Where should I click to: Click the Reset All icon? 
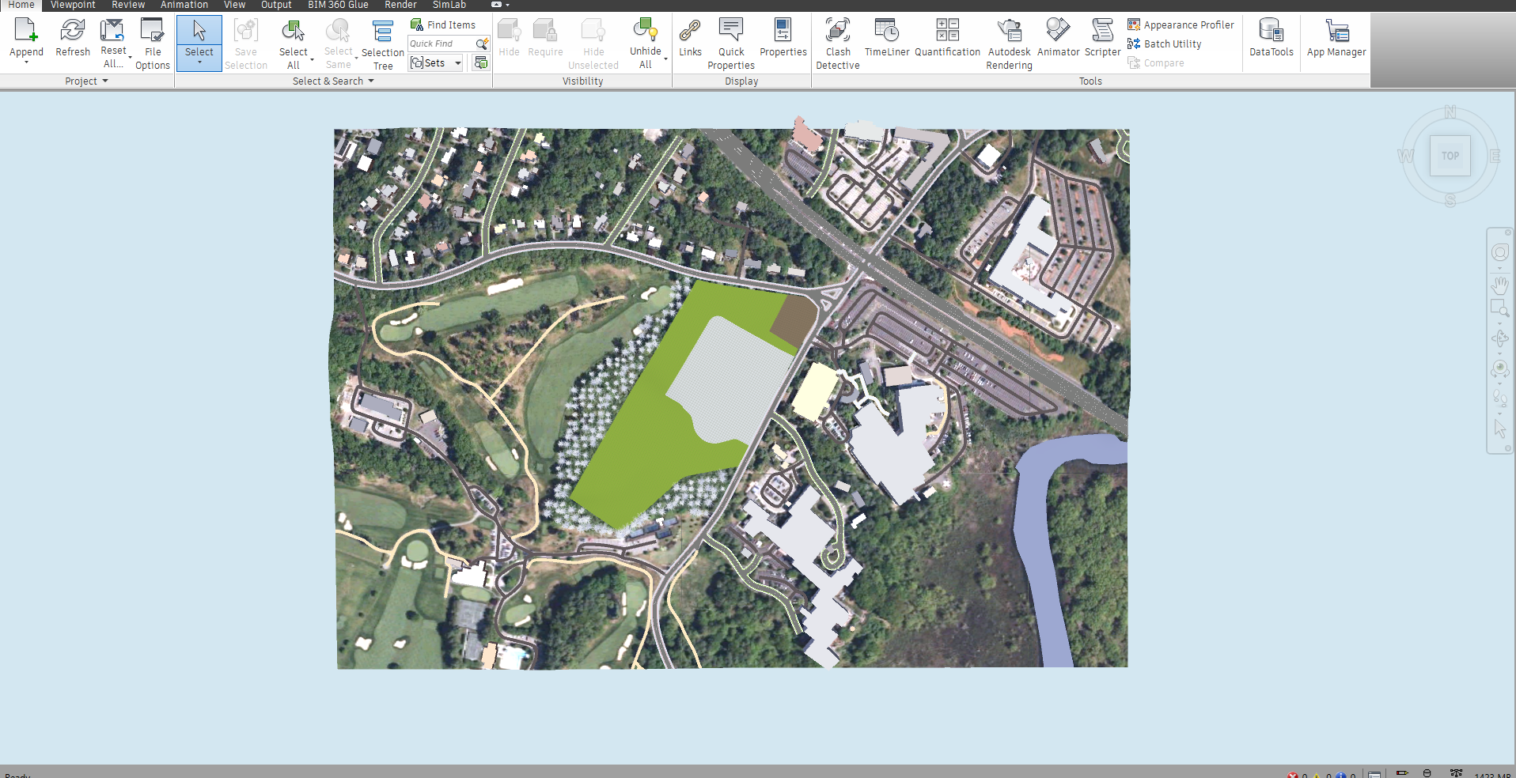(112, 30)
